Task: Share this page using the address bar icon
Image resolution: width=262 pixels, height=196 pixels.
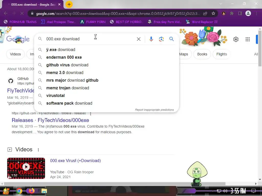Action: [205, 14]
